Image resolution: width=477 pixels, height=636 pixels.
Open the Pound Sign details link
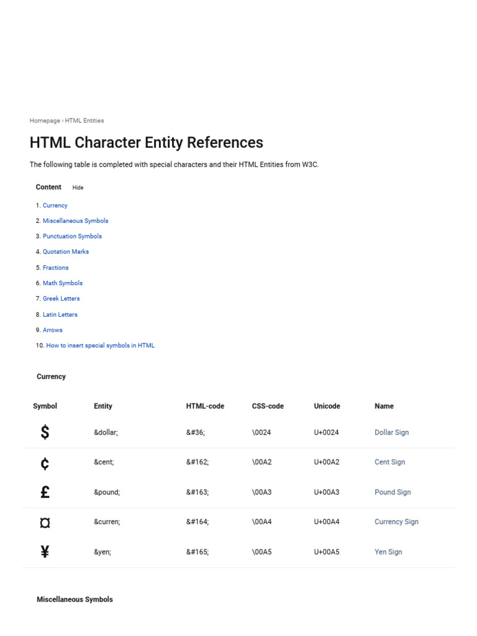[x=393, y=492]
